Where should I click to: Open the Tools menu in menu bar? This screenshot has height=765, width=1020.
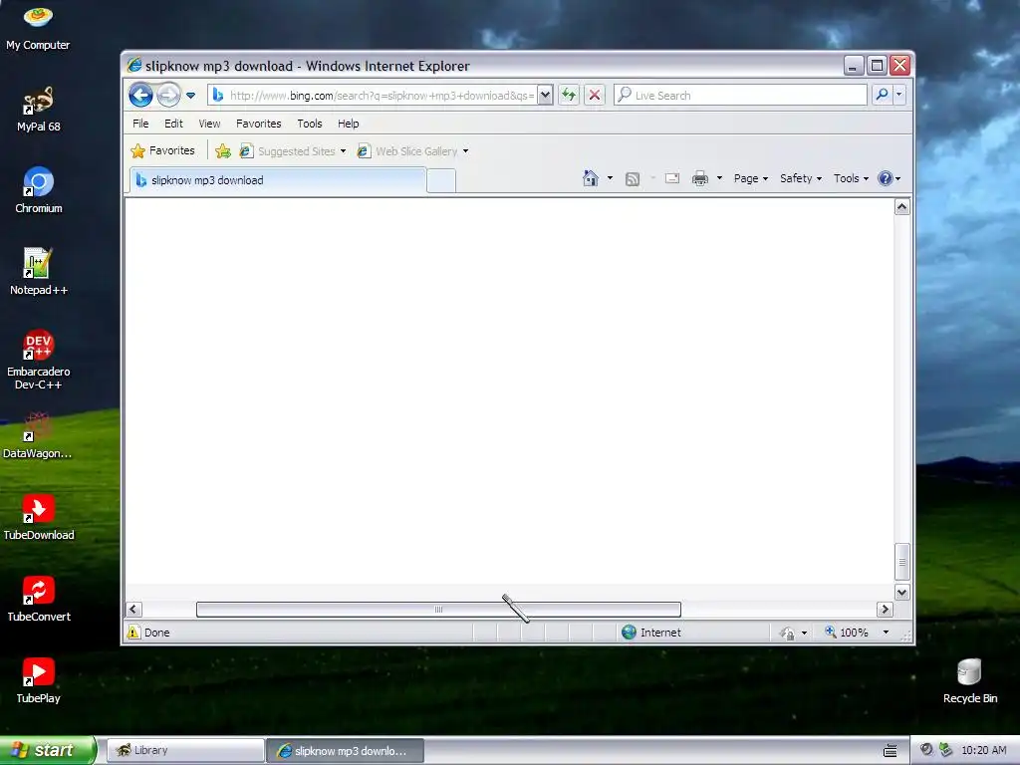(310, 124)
